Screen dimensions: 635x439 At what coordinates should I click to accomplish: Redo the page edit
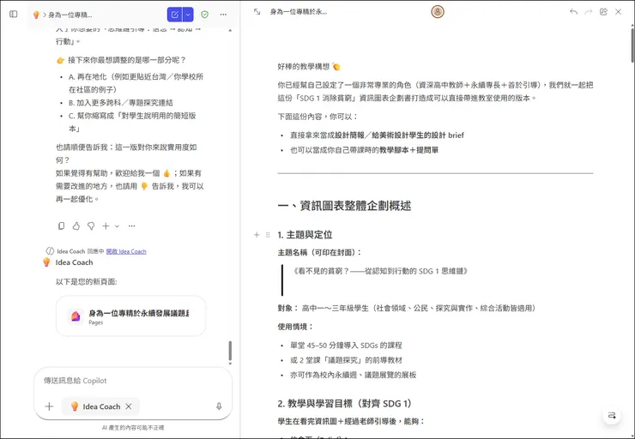(589, 12)
